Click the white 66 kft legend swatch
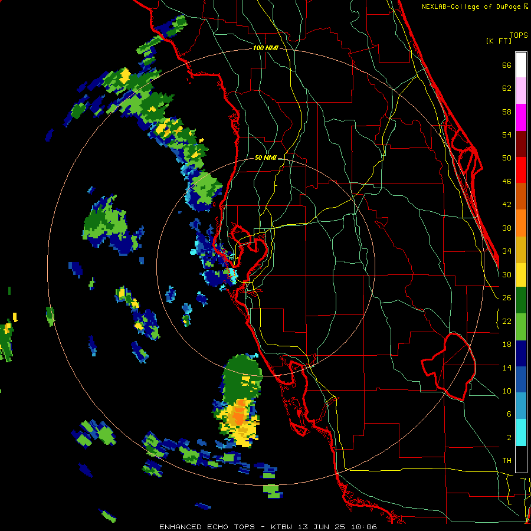The image size is (531, 531). point(521,65)
